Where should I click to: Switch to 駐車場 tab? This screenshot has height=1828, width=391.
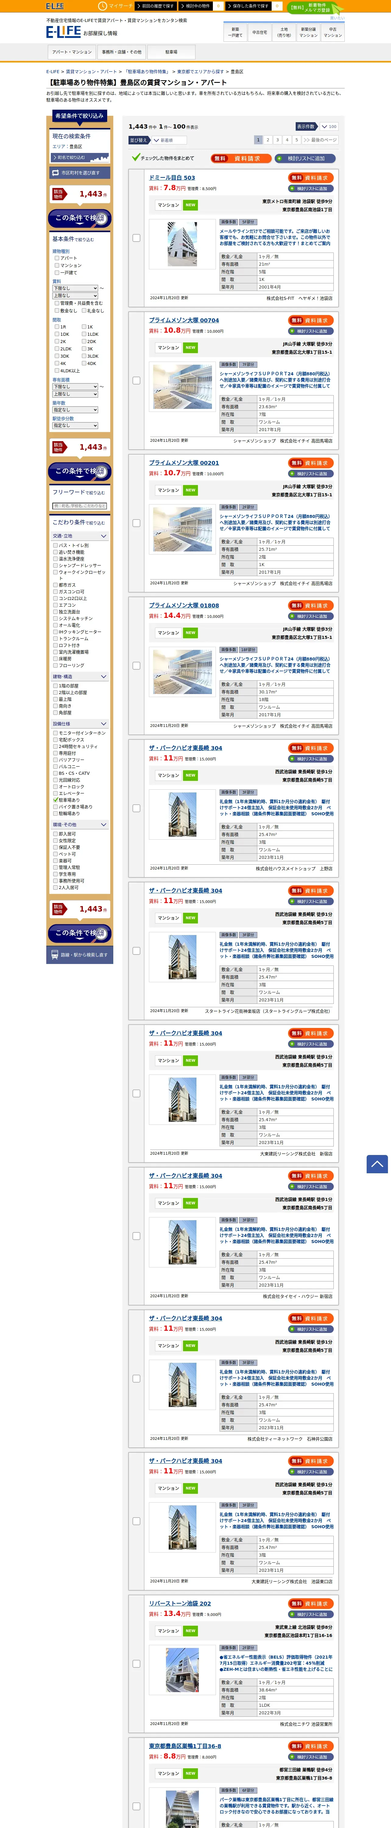pyautogui.click(x=171, y=52)
